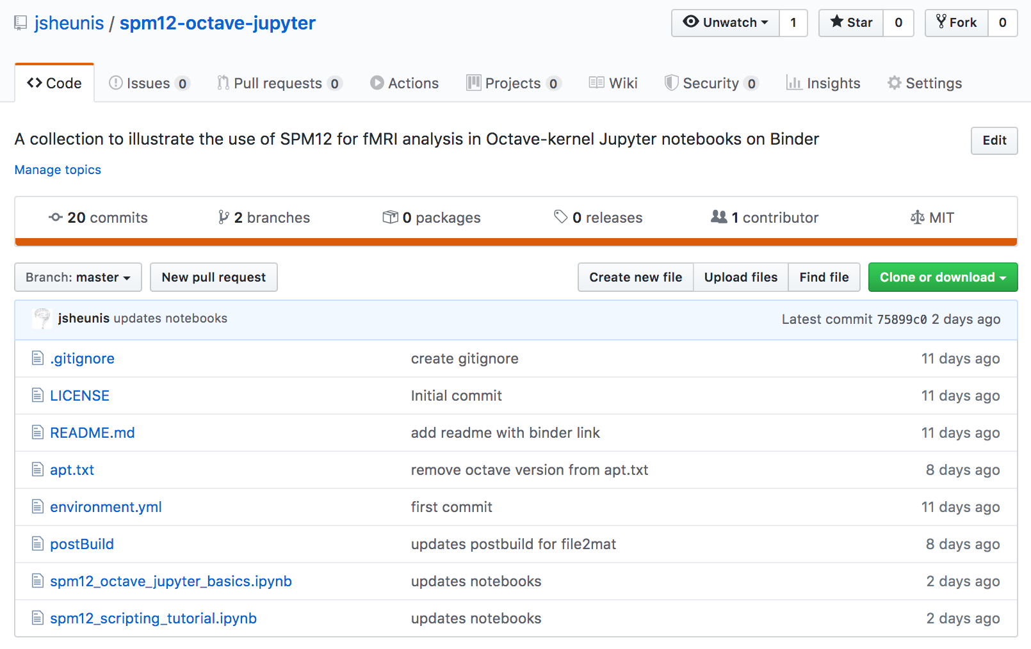Click jsheunis avatar in the commit bar

click(41, 318)
